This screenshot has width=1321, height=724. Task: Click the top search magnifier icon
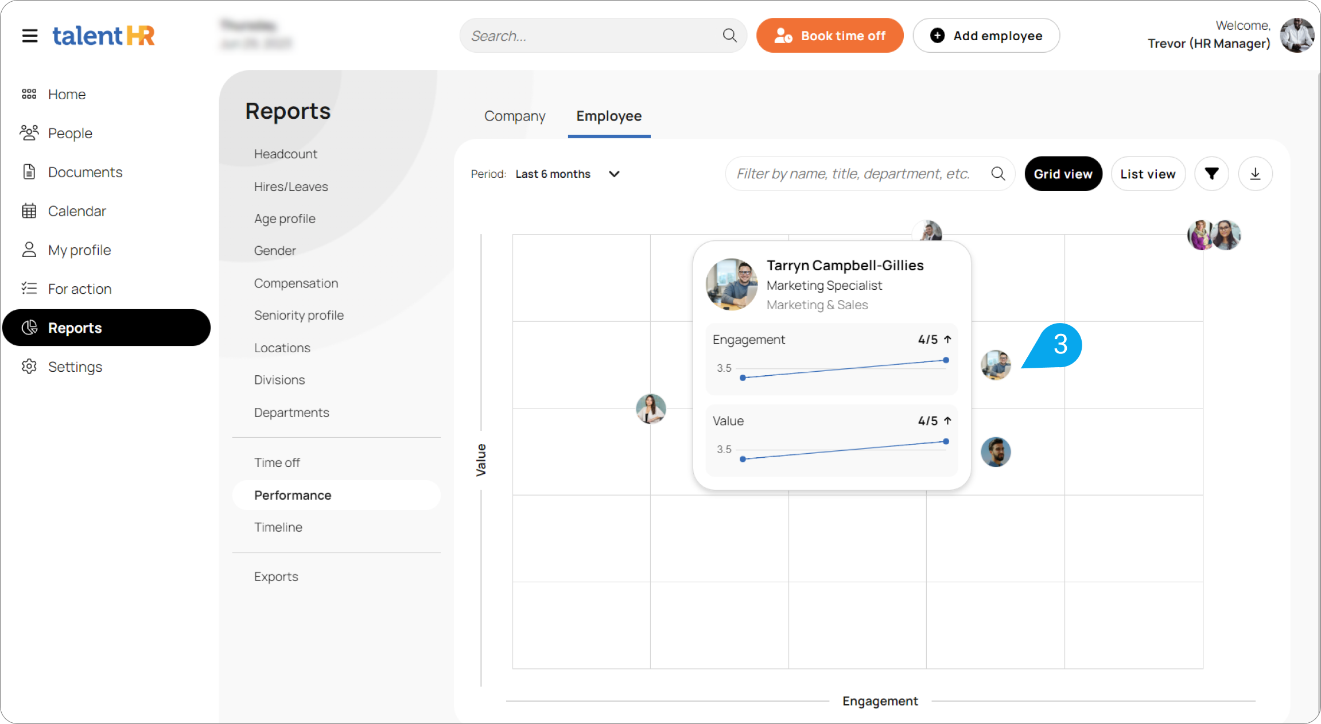pos(729,36)
